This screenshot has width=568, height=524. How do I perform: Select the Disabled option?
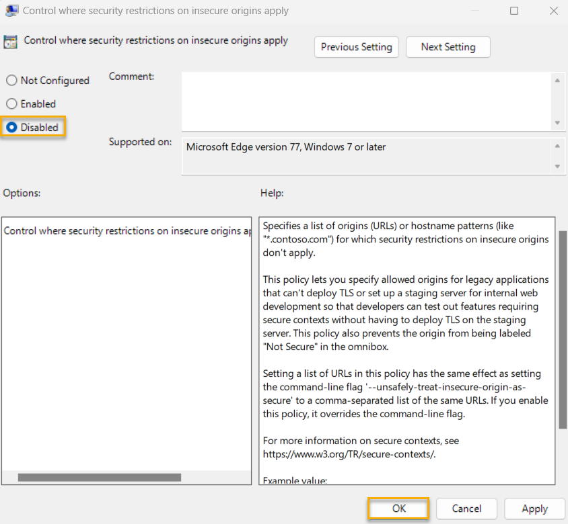[11, 127]
